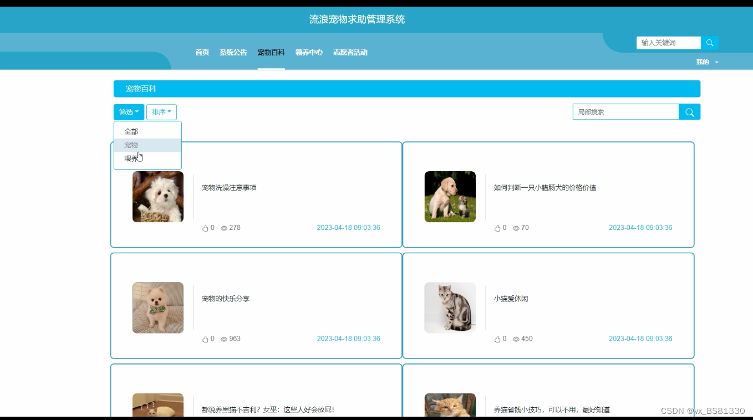Click the eye icon beside 70 views

516,228
